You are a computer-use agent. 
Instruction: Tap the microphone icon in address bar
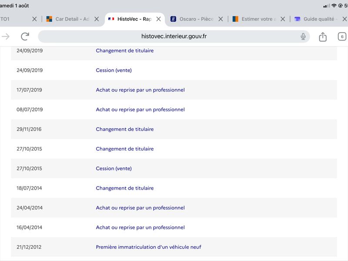[303, 37]
